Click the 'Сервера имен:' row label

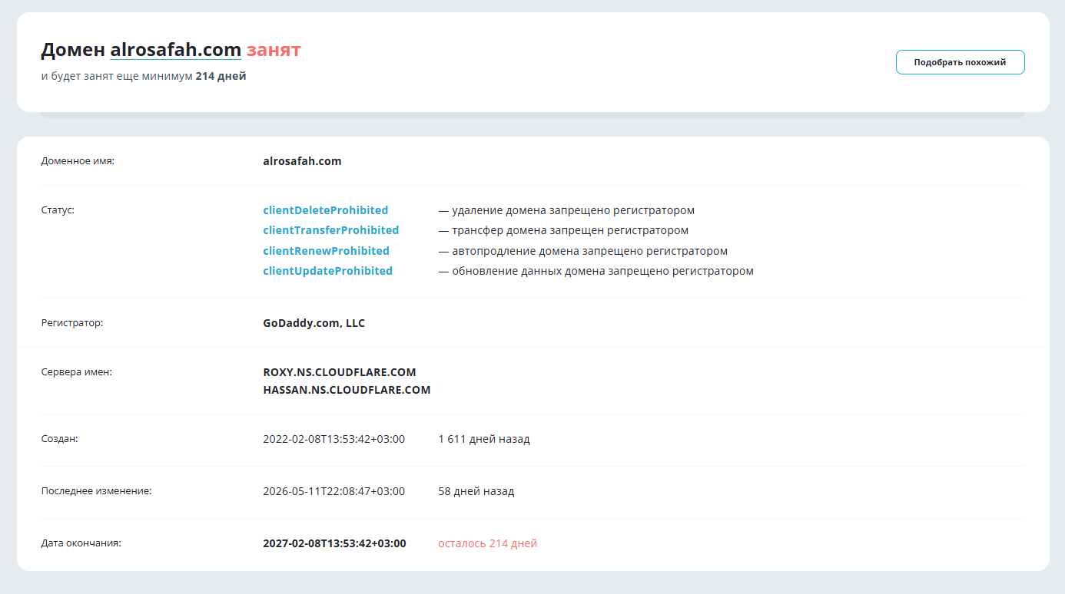(77, 371)
